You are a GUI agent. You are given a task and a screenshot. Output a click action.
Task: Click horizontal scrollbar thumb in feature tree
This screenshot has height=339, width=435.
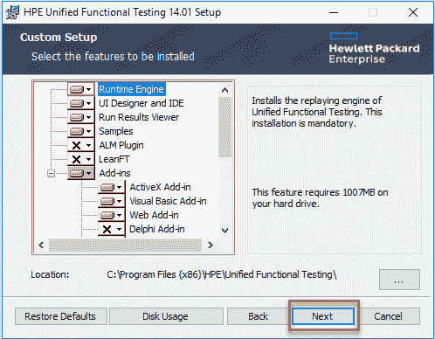click(x=125, y=246)
